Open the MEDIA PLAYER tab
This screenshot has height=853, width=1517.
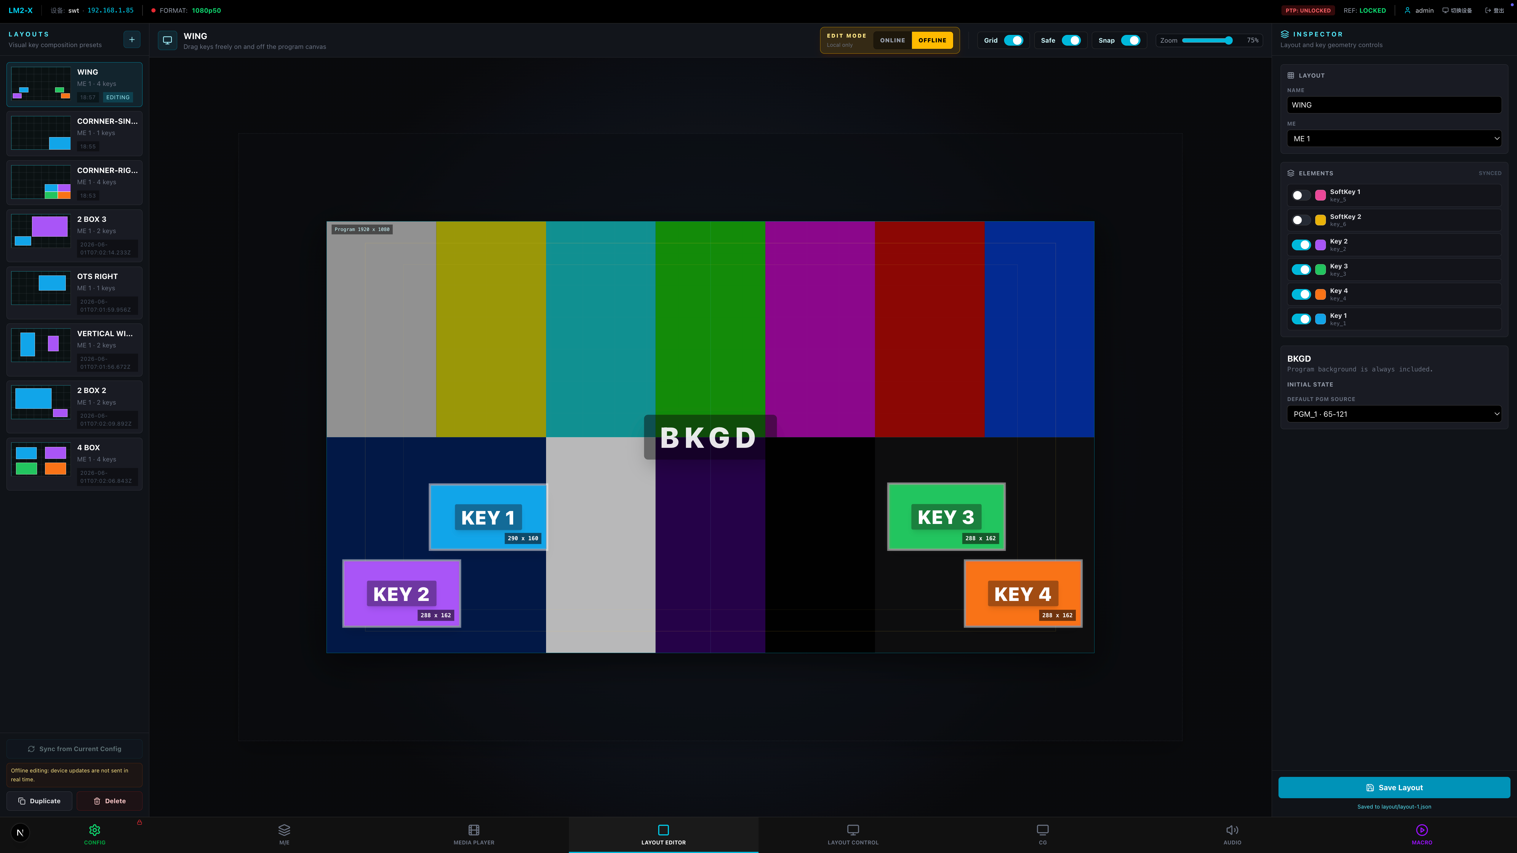(x=474, y=835)
